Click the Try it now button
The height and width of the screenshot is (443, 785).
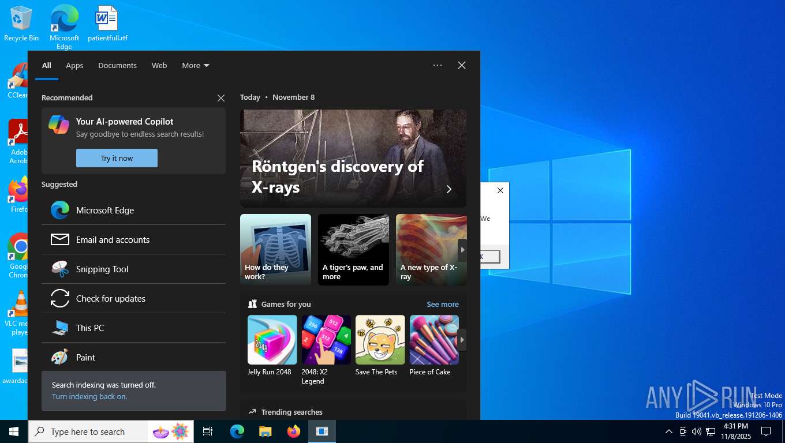tap(117, 158)
